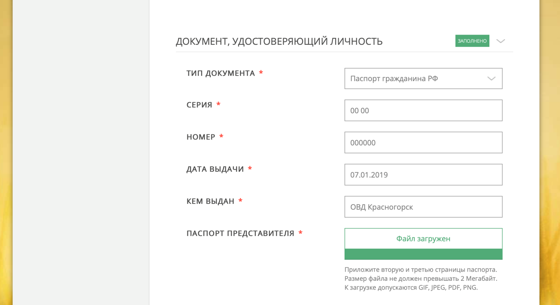The image size is (560, 305).
Task: Click the НОМЕР field label
Action: pyautogui.click(x=201, y=137)
